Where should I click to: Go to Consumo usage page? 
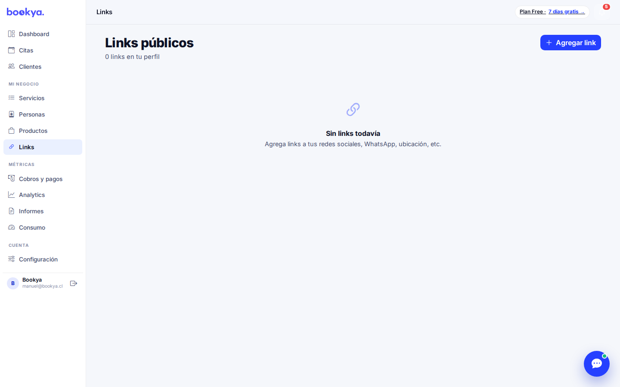pyautogui.click(x=43, y=227)
